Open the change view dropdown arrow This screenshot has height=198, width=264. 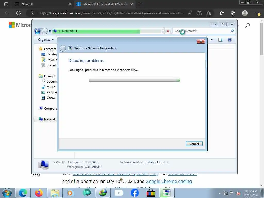pos(212,40)
